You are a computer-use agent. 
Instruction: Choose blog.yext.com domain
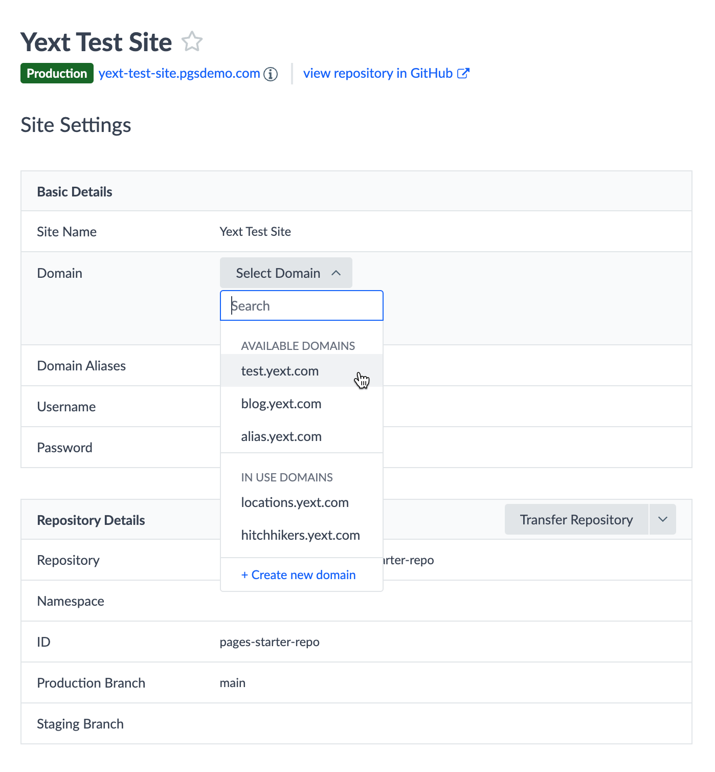302,403
